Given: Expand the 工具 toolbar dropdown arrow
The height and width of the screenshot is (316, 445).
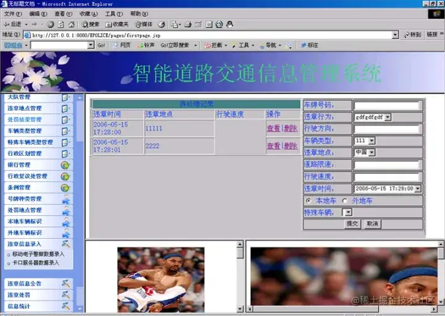Looking at the screenshot, I should (x=253, y=45).
